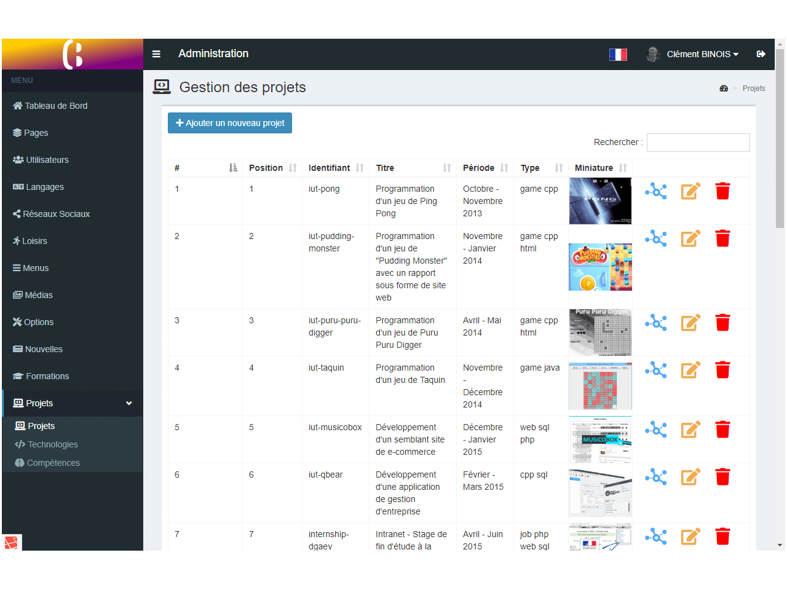The width and height of the screenshot is (787, 590).
Task: Open network icon for iut-puru-puru-digger
Action: tap(655, 323)
